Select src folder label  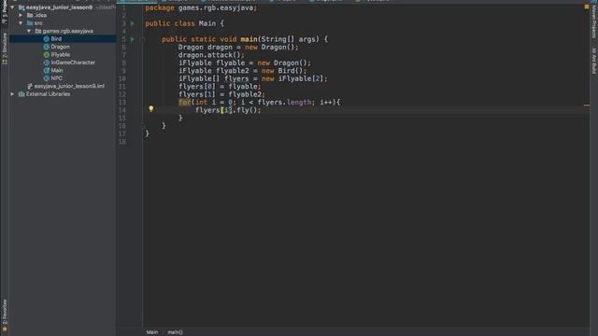pyautogui.click(x=38, y=23)
